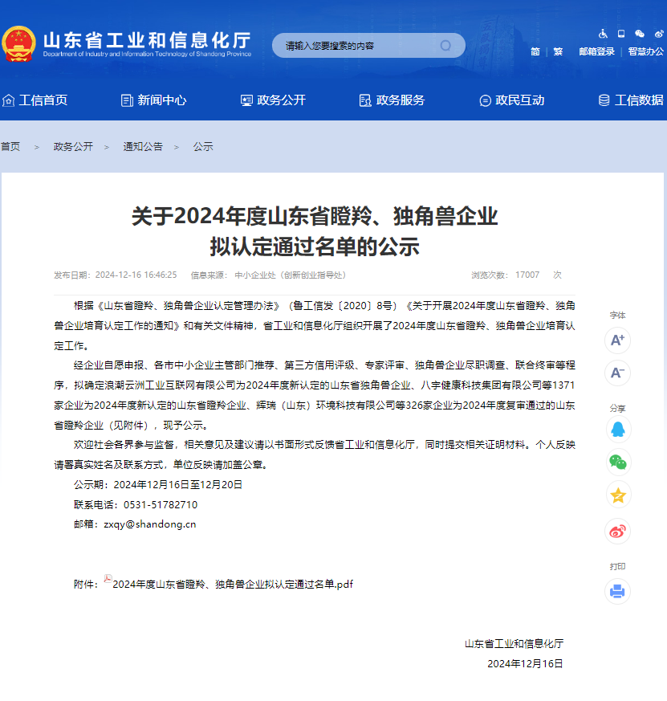The height and width of the screenshot is (701, 667).
Task: Switch to simplified Chinese (简)
Action: click(535, 51)
